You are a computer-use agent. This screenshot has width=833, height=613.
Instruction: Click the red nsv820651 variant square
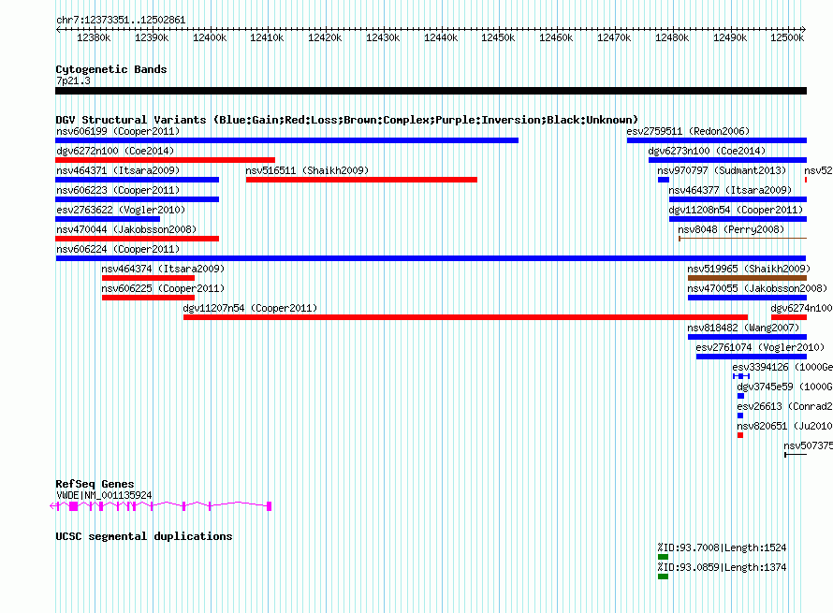740,435
